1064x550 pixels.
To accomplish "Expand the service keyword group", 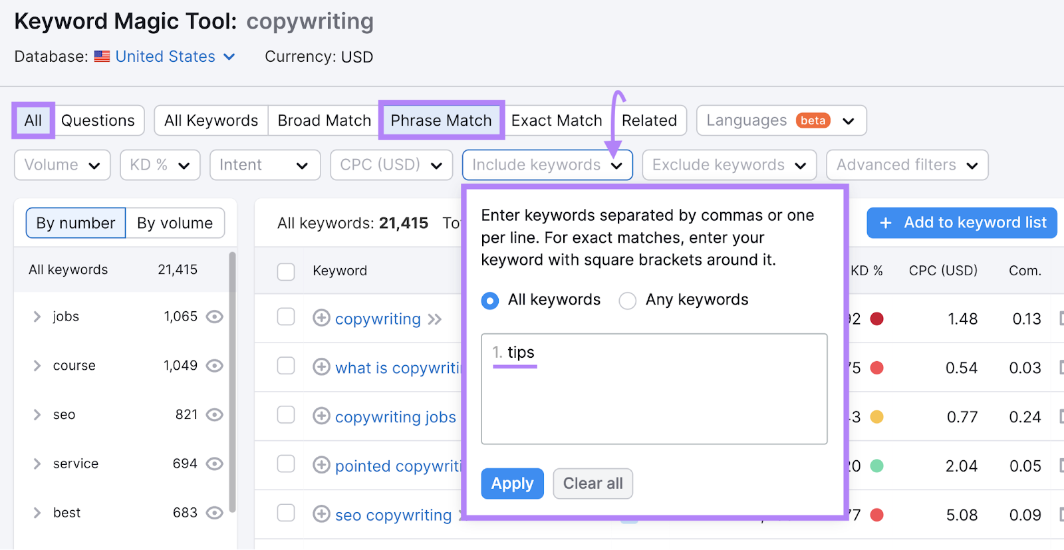I will coord(37,464).
